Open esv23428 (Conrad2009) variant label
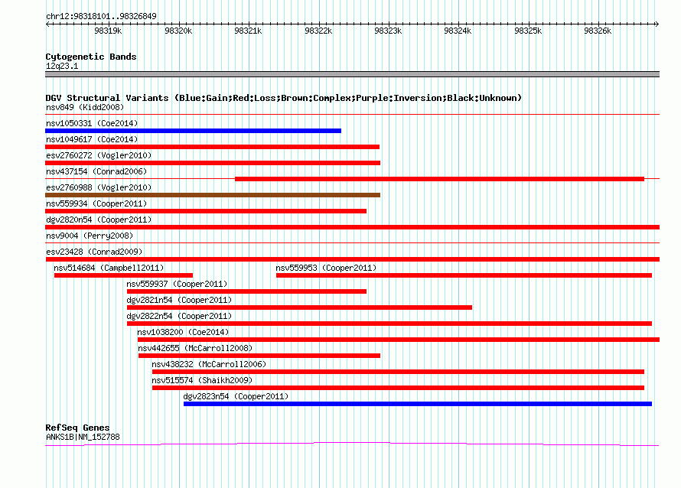 pyautogui.click(x=94, y=252)
